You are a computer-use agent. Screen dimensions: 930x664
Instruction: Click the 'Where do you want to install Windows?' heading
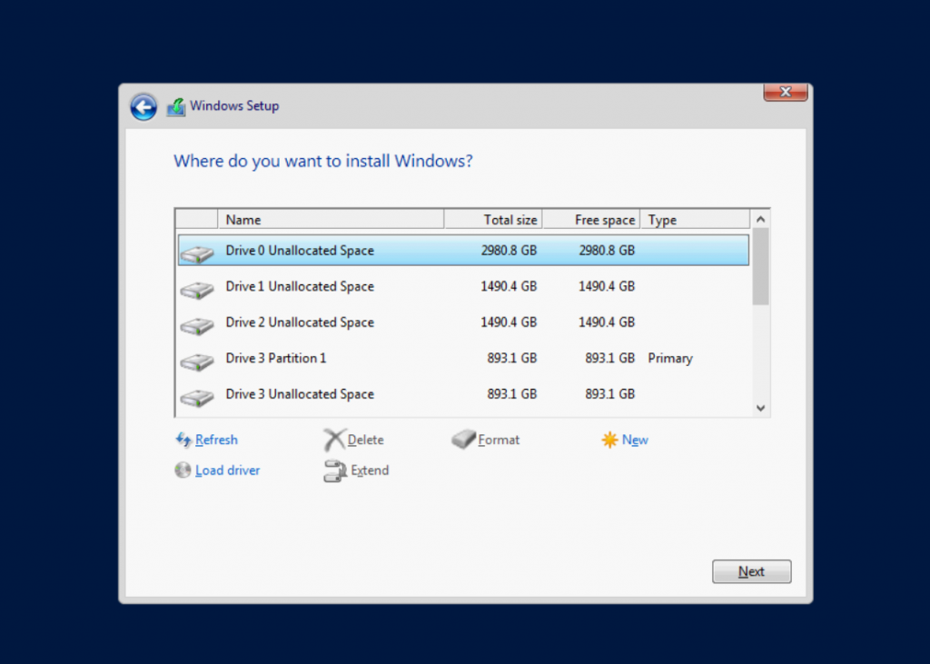coord(323,161)
